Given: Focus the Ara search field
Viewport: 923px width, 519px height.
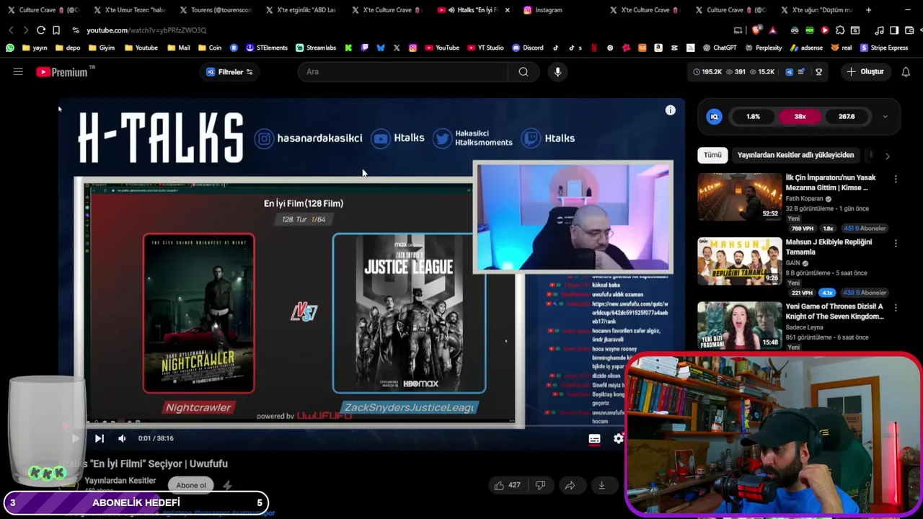Looking at the screenshot, I should pyautogui.click(x=404, y=71).
